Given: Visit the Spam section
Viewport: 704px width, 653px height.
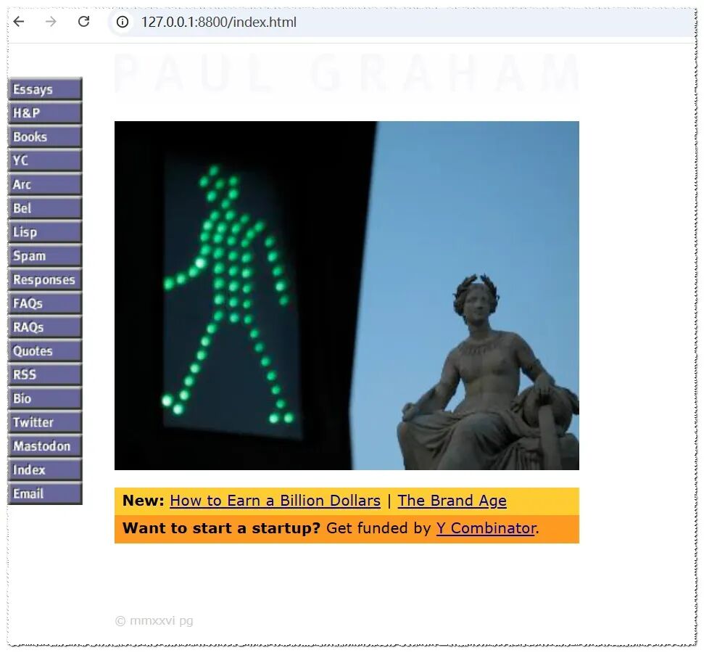Looking at the screenshot, I should [x=45, y=255].
